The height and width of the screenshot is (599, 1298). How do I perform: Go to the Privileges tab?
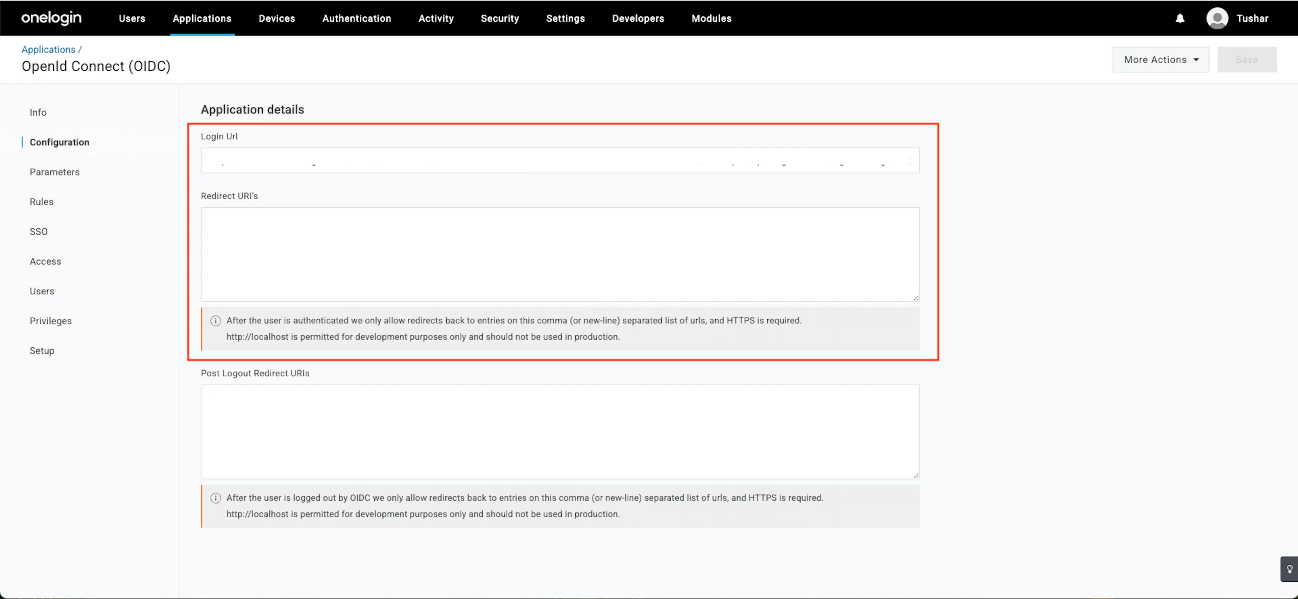click(x=50, y=321)
